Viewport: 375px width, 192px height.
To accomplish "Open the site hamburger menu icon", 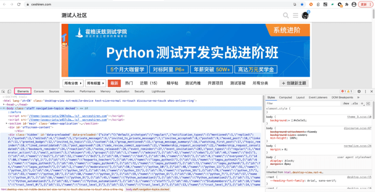I will pyautogui.click(x=296, y=15).
